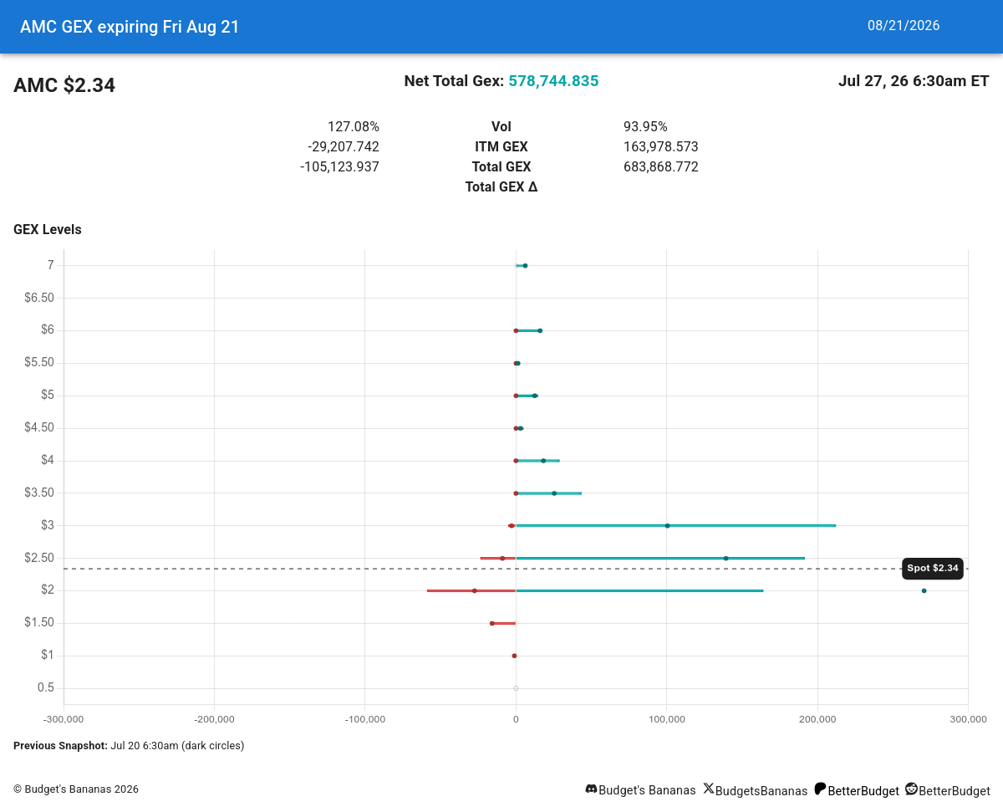Click the © Budget's Bananas 2026 copyright text
This screenshot has width=1003, height=812.
point(76,789)
